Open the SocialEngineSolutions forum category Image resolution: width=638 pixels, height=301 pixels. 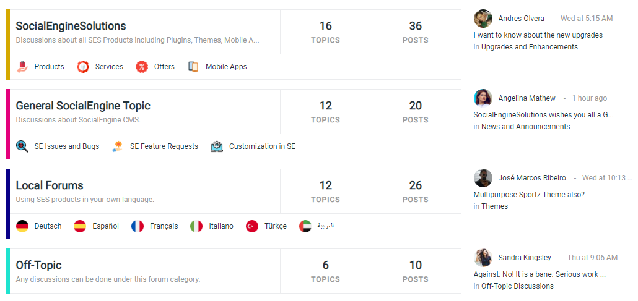point(71,26)
